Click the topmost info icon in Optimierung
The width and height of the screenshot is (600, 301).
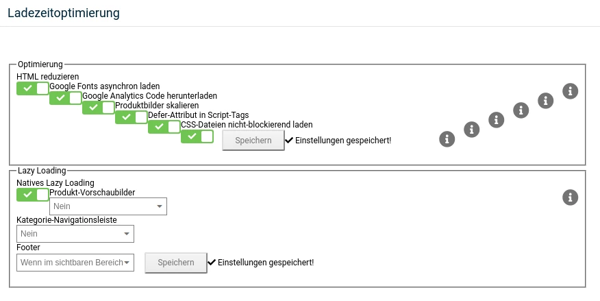(570, 91)
